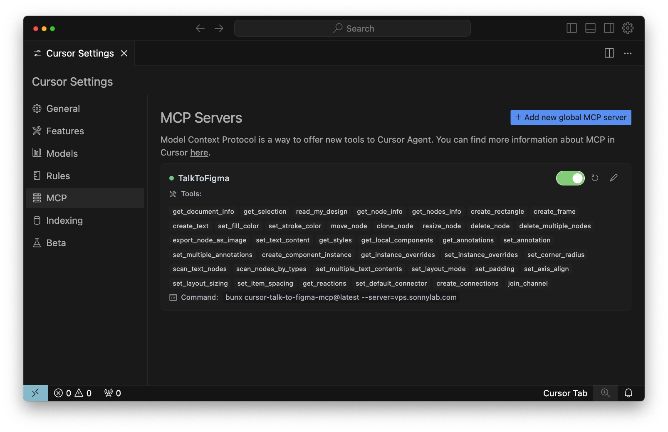Click inside the Search field
Image resolution: width=668 pixels, height=432 pixels.
[352, 28]
